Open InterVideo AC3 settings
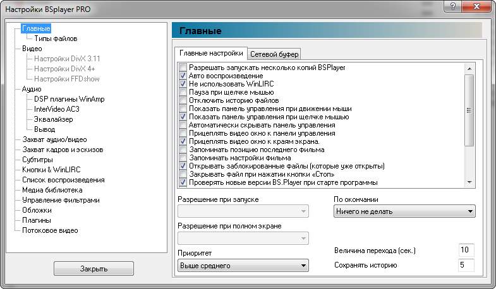Viewport: 496px width, 289px height. (x=57, y=109)
